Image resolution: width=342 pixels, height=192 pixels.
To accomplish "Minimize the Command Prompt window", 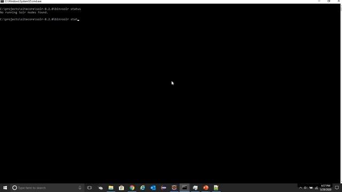I will pos(319,1).
